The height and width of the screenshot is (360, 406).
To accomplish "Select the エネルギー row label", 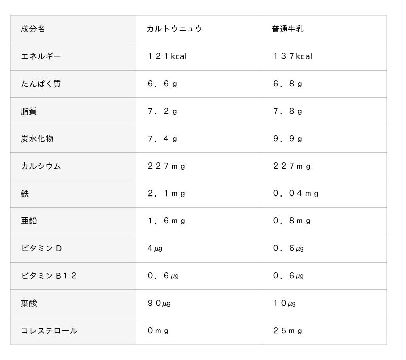I will 41,56.
